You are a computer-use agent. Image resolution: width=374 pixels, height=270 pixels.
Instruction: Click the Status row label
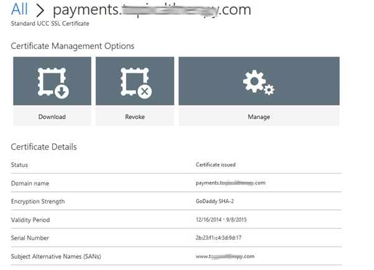[x=19, y=165]
